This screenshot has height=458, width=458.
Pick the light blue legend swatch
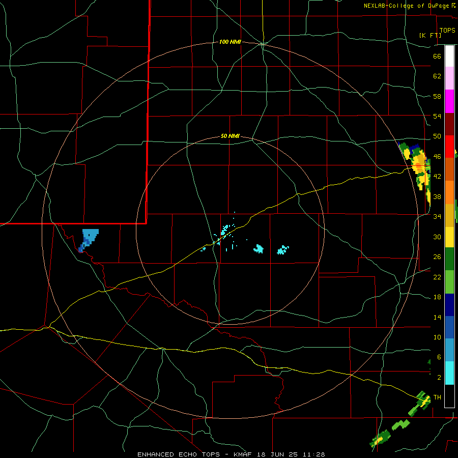(x=449, y=350)
